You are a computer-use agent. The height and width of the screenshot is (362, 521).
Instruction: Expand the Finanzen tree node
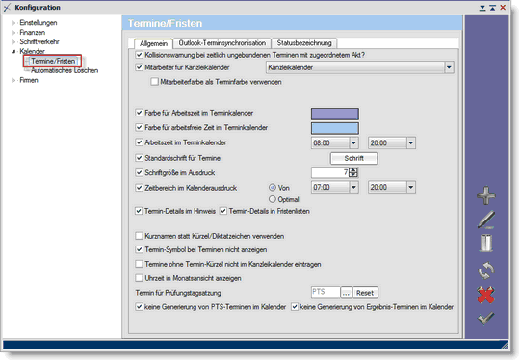tap(13, 32)
